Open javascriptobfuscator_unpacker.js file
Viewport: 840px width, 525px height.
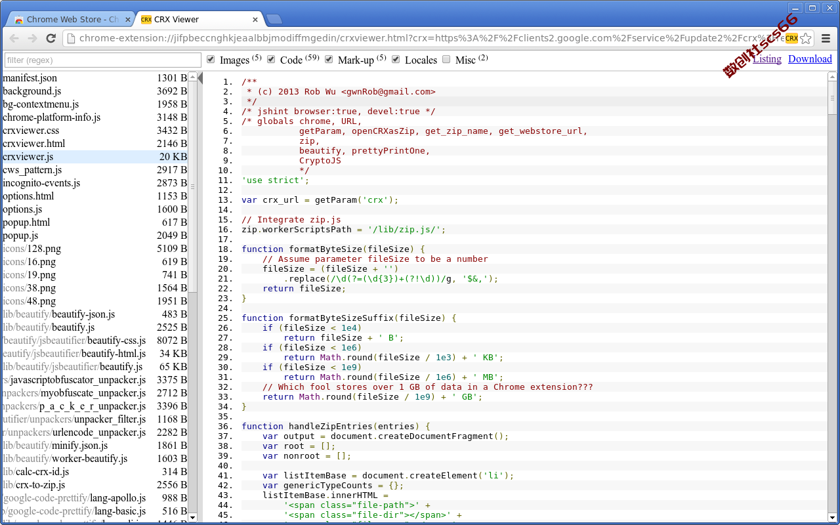(x=94, y=380)
